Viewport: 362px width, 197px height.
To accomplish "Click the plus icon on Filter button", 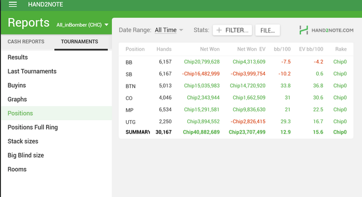I will click(x=219, y=30).
